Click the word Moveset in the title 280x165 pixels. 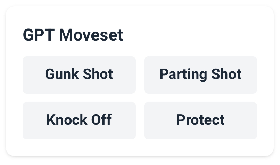click(x=91, y=35)
